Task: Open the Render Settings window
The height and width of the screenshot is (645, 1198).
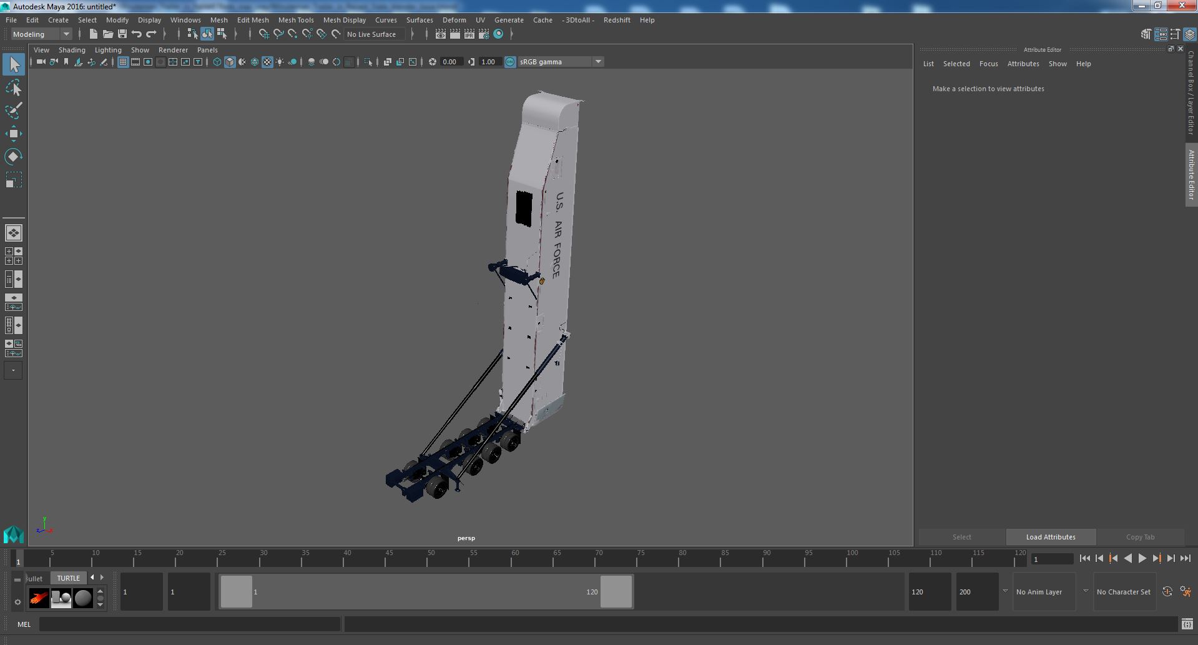Action: [483, 34]
